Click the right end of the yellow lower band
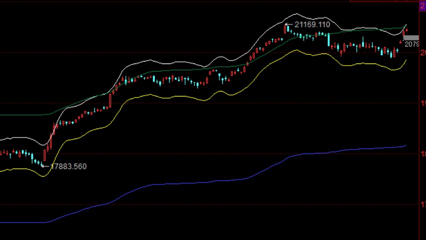 (x=406, y=60)
